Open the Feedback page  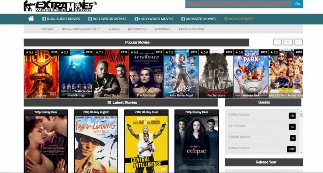tap(162, 29)
